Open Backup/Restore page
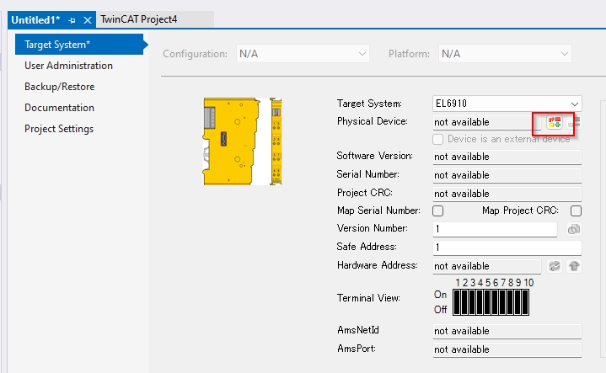The height and width of the screenshot is (373, 606). (x=60, y=87)
